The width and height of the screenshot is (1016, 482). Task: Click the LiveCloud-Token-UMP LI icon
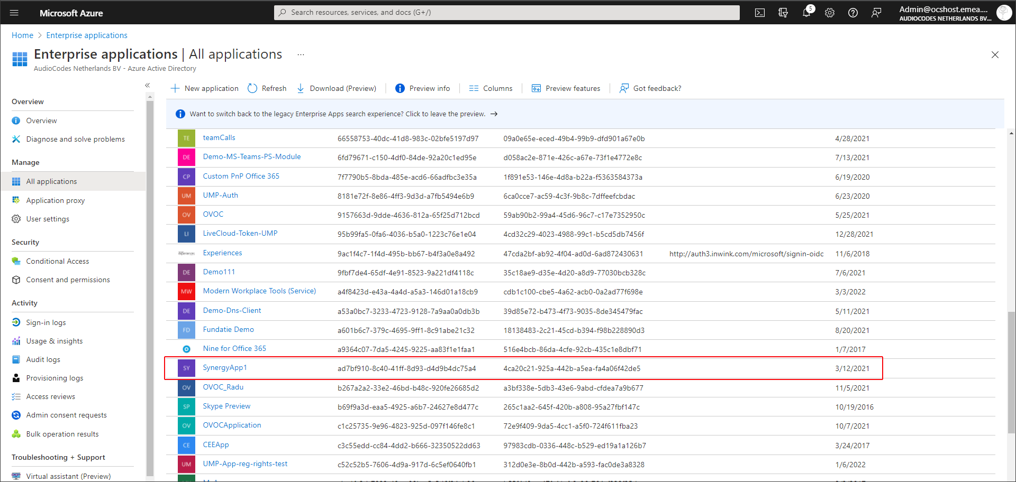[x=186, y=234]
